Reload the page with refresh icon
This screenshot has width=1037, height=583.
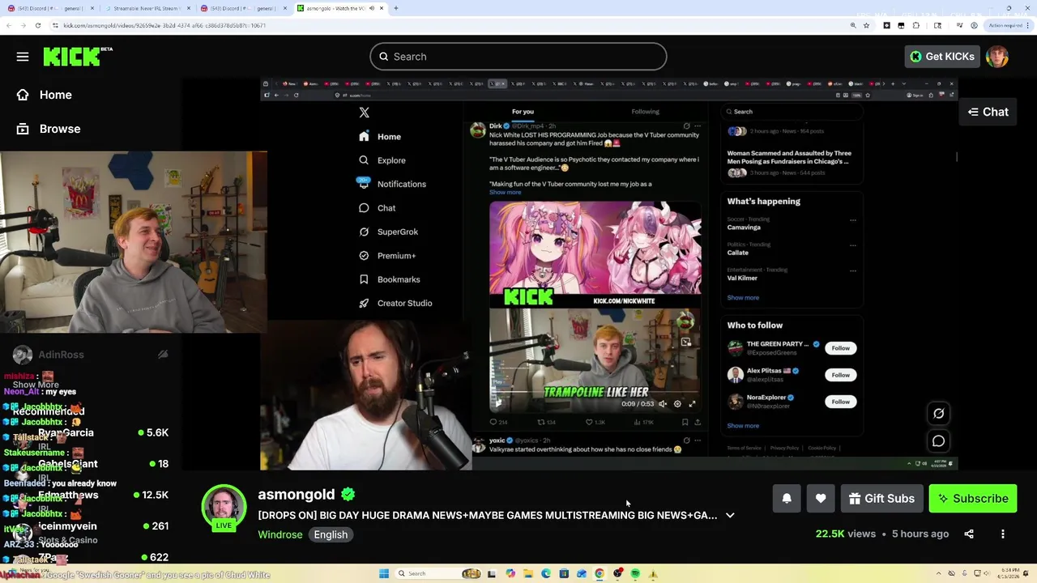click(x=37, y=25)
